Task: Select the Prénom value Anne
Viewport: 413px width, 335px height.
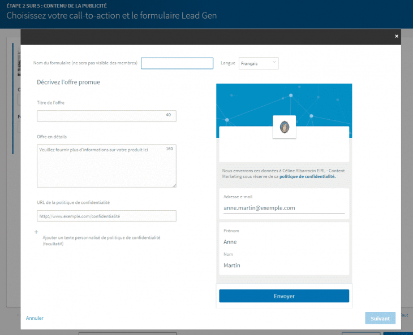Action: point(230,242)
